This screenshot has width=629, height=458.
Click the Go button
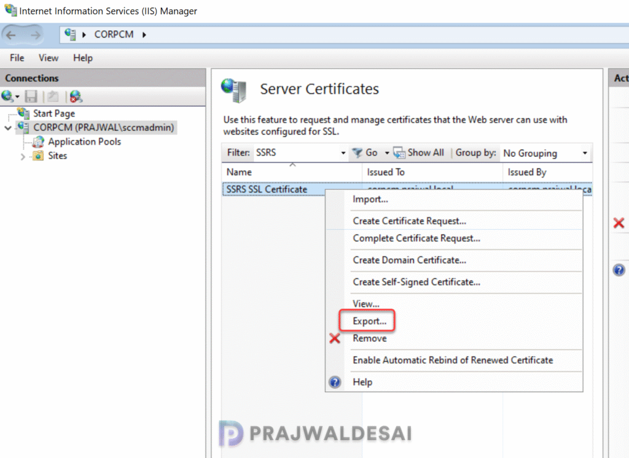pos(365,153)
